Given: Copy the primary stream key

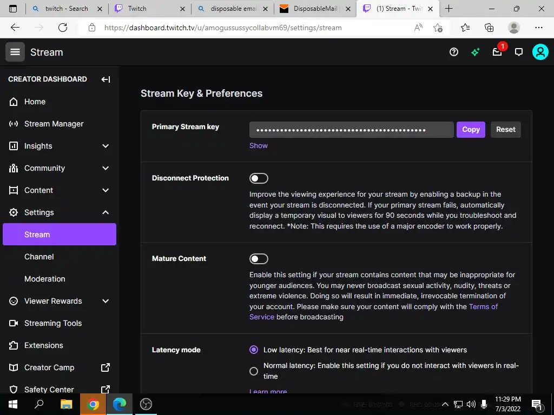Looking at the screenshot, I should (471, 130).
